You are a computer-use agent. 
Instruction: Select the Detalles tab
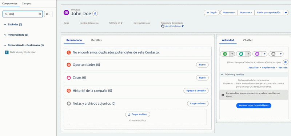pyautogui.click(x=96, y=40)
